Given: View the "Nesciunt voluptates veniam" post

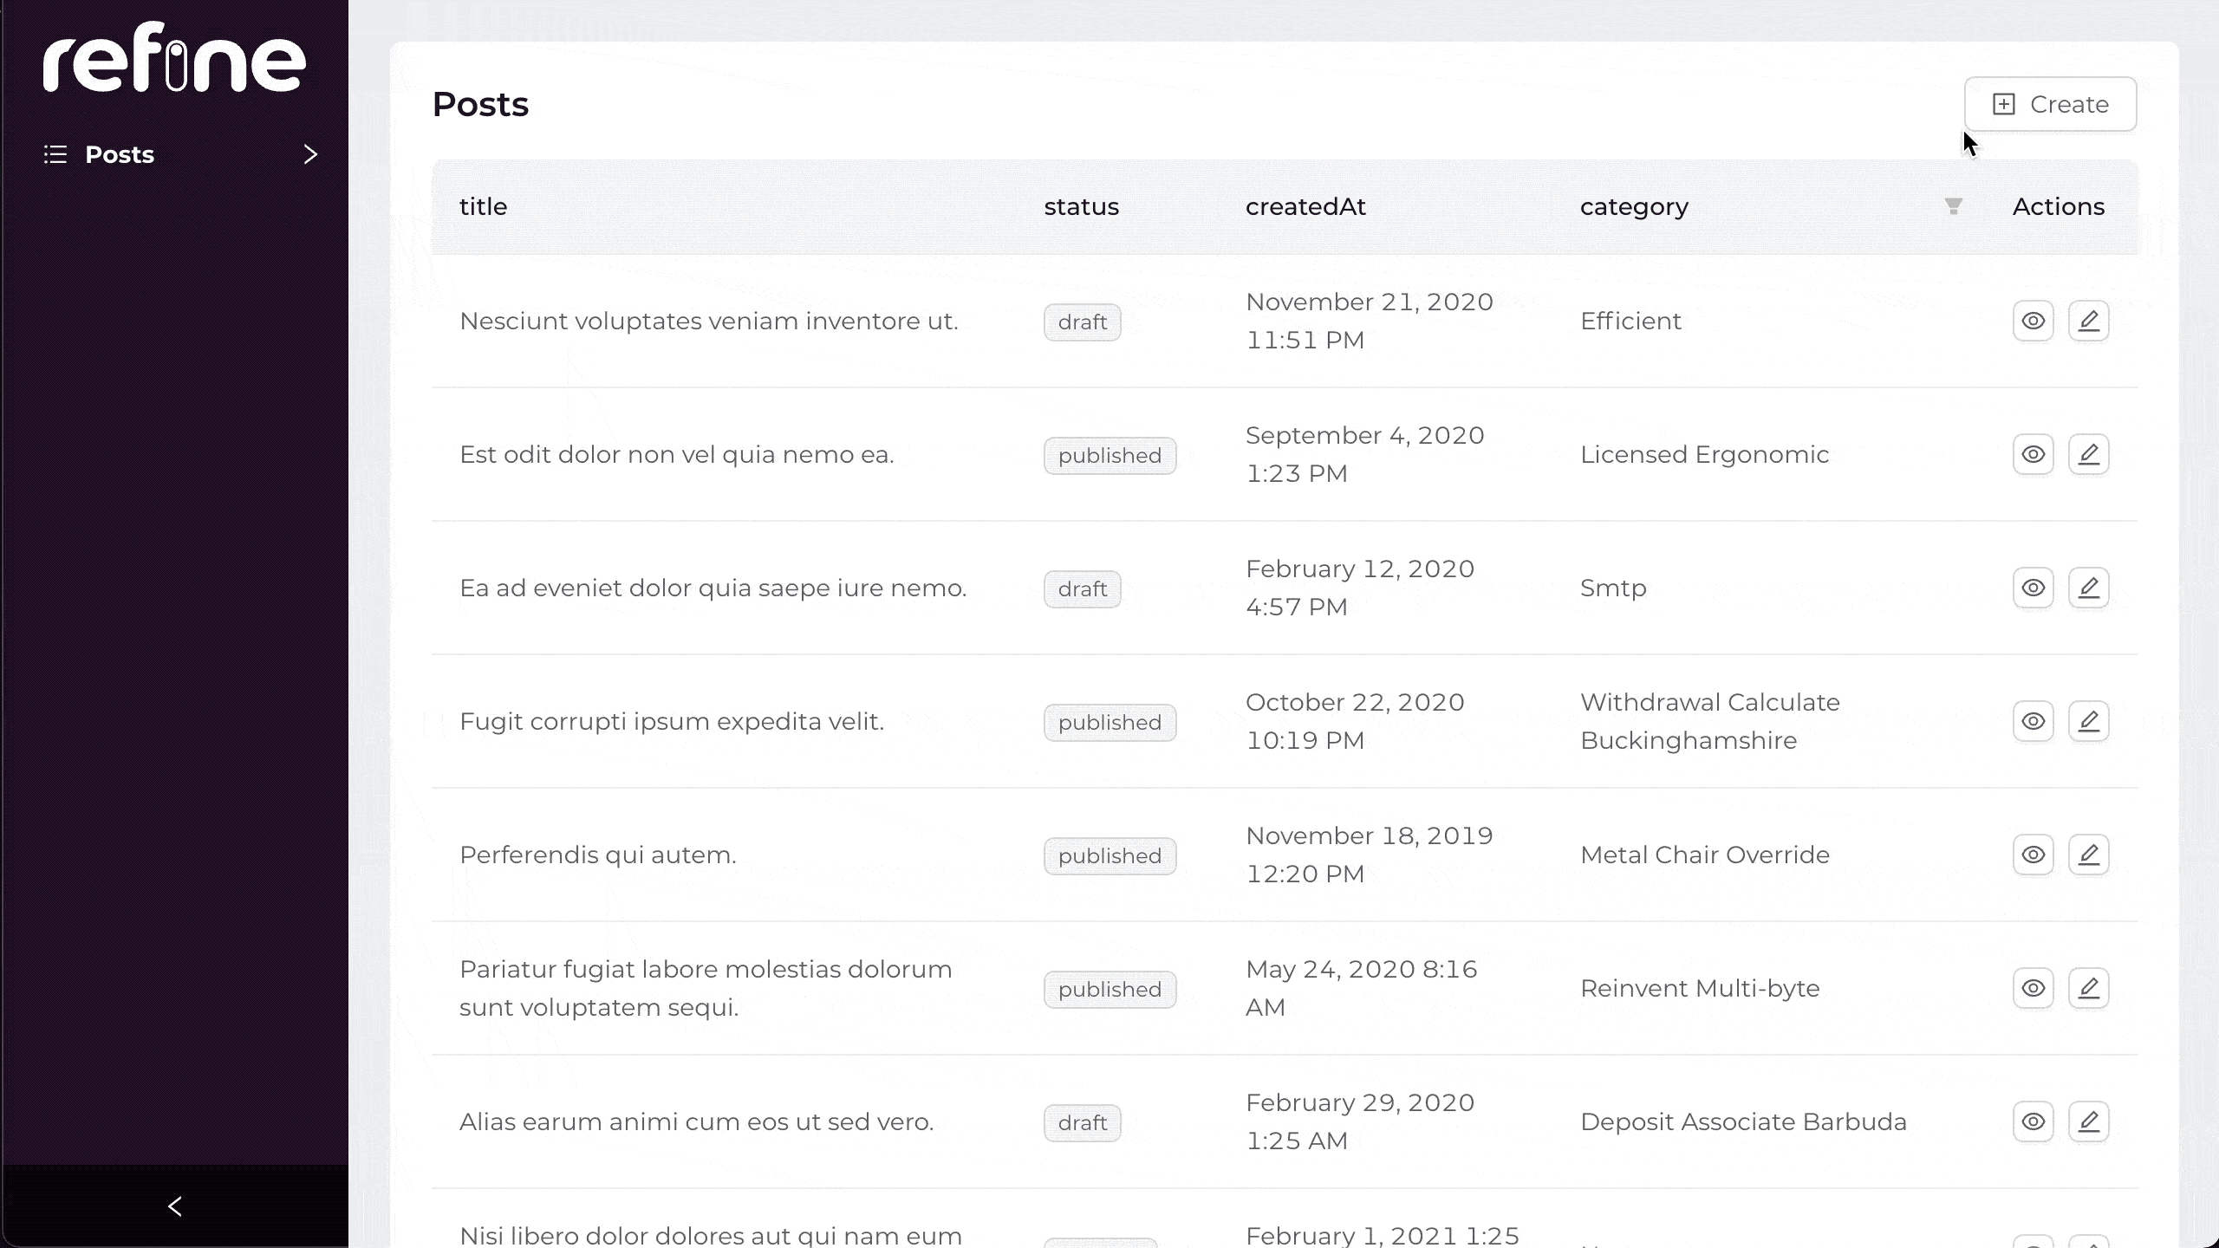Looking at the screenshot, I should click(x=2033, y=321).
